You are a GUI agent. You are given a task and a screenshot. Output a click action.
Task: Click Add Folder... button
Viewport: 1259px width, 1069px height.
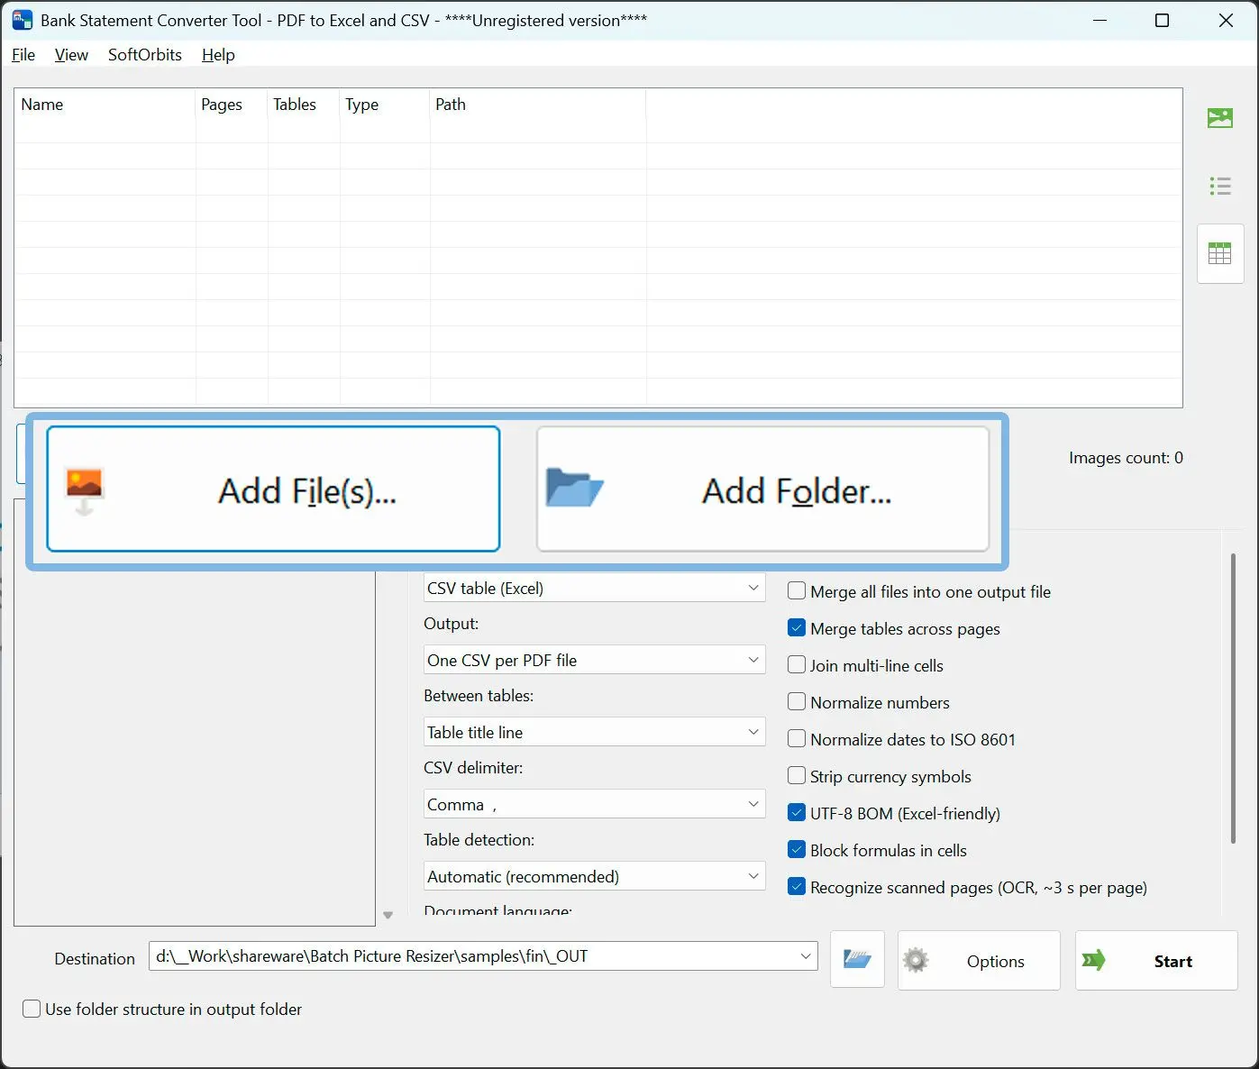762,489
